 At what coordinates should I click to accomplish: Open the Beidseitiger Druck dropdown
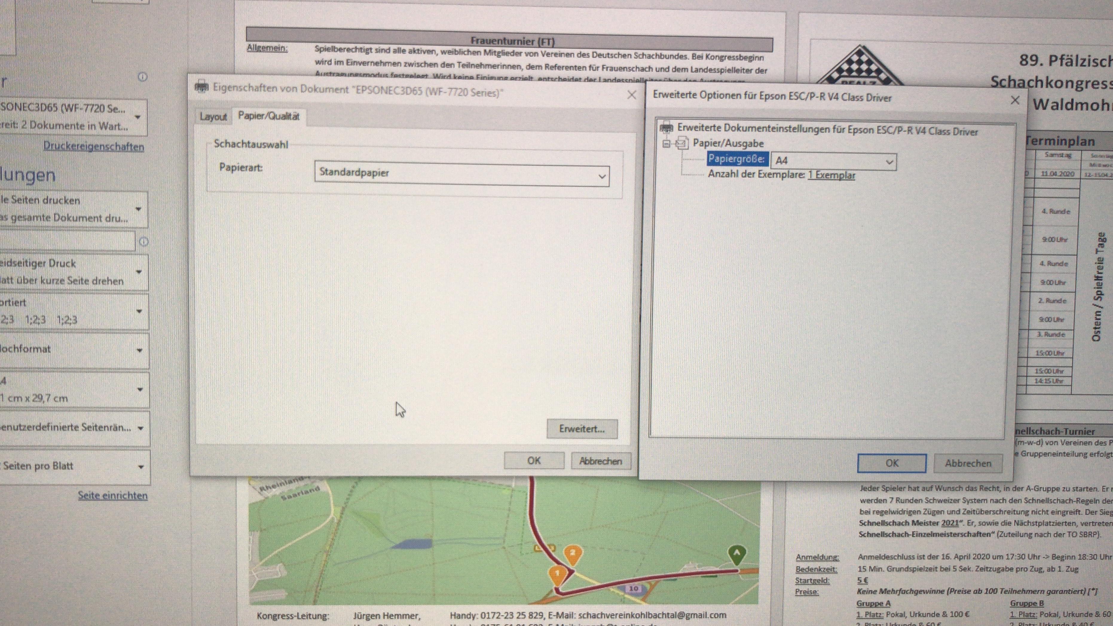[74, 272]
